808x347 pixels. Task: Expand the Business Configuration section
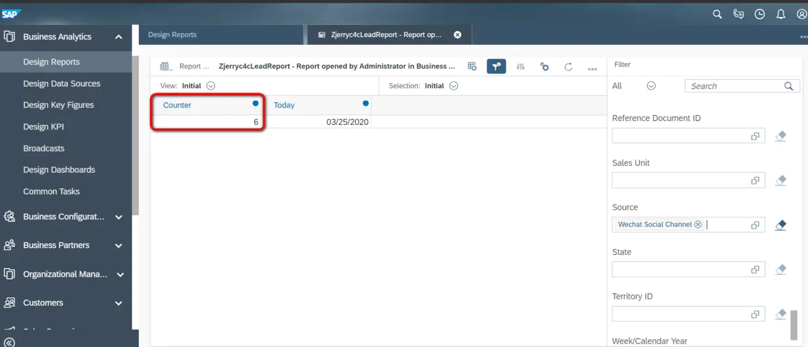(x=119, y=217)
